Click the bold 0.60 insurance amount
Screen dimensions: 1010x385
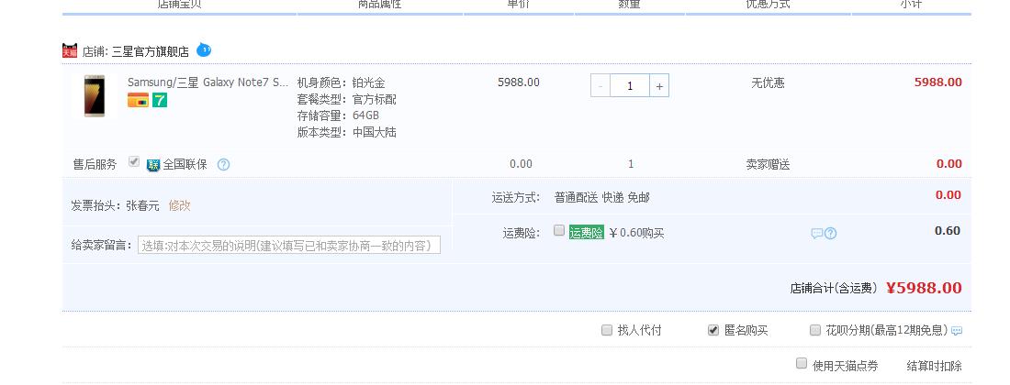click(x=948, y=231)
